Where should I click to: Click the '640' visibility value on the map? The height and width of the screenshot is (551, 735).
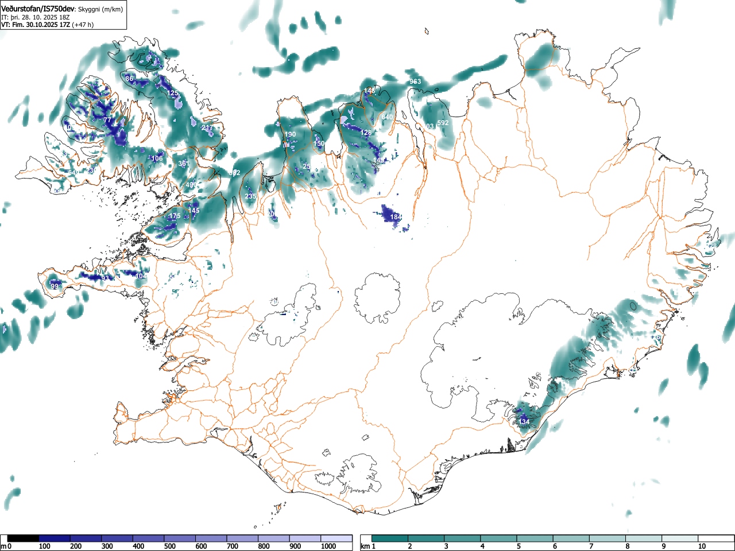387,117
